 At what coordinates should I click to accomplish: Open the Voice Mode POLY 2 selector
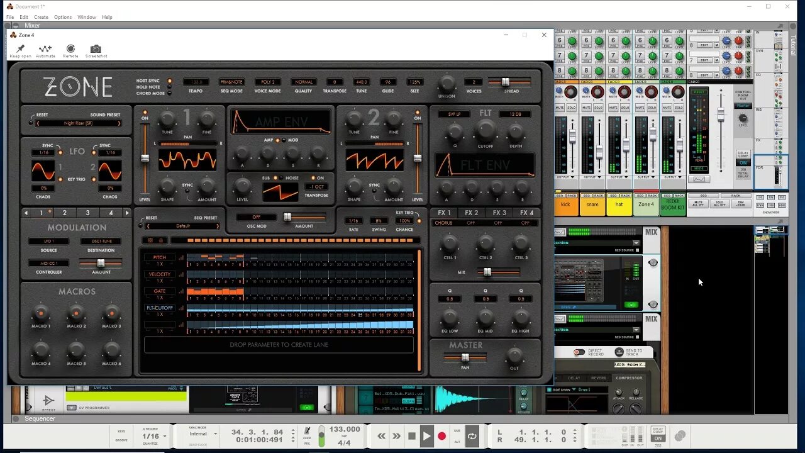[268, 82]
